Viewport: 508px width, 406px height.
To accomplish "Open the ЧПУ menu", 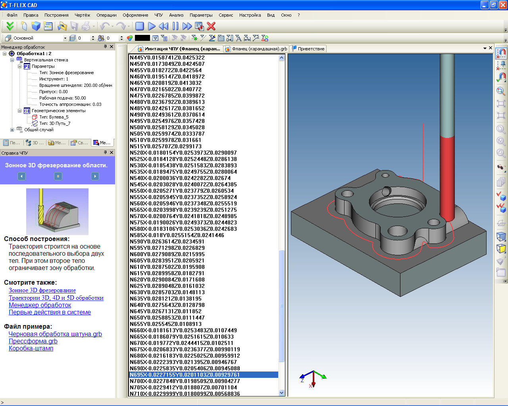I will pos(158,15).
